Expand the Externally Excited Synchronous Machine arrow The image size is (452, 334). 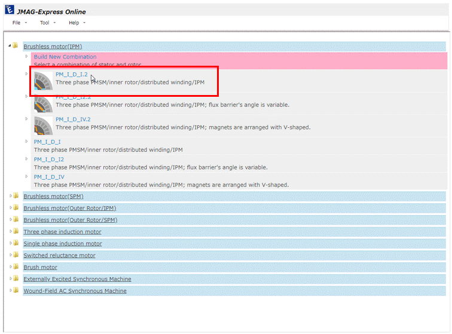pyautogui.click(x=10, y=279)
